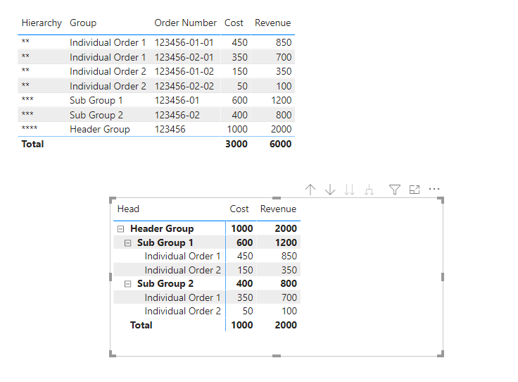Click the Sub Group 2 revenue 800 in matrix
Image resolution: width=518 pixels, height=382 pixels.
pos(289,284)
